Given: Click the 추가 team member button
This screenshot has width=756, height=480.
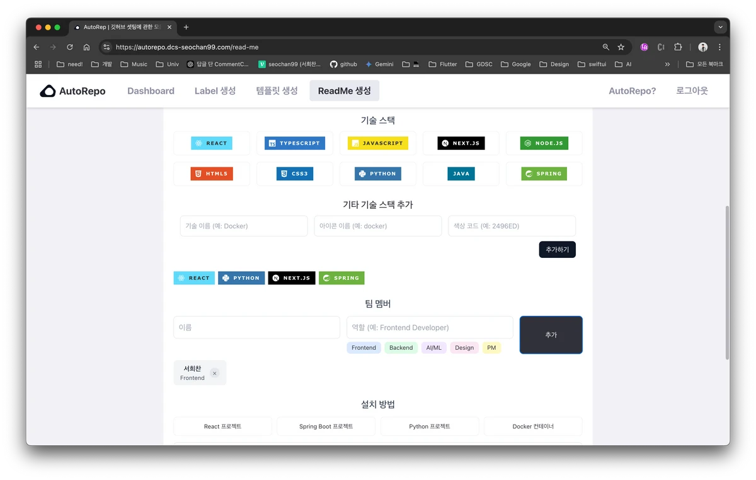Looking at the screenshot, I should 551,335.
